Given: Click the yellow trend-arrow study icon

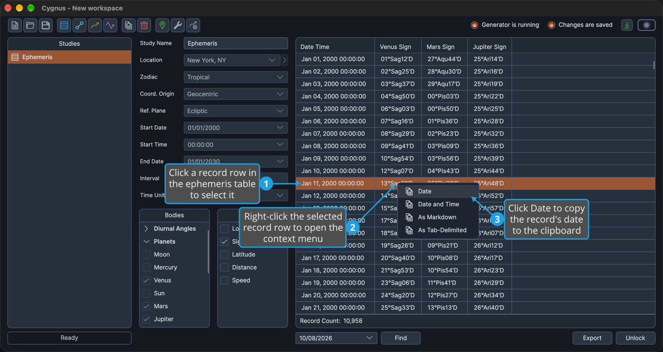Looking at the screenshot, I should (x=95, y=25).
